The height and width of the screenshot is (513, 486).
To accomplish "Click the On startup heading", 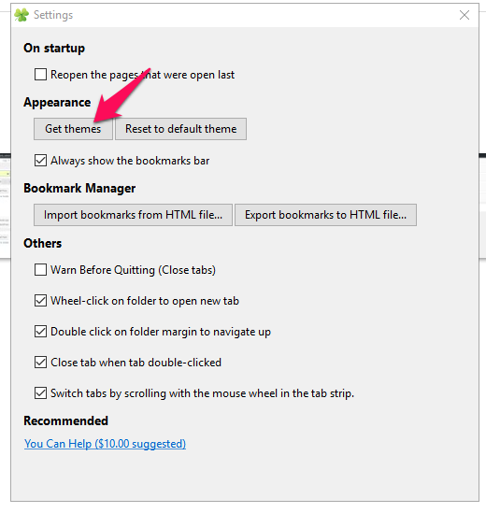I will pos(54,48).
